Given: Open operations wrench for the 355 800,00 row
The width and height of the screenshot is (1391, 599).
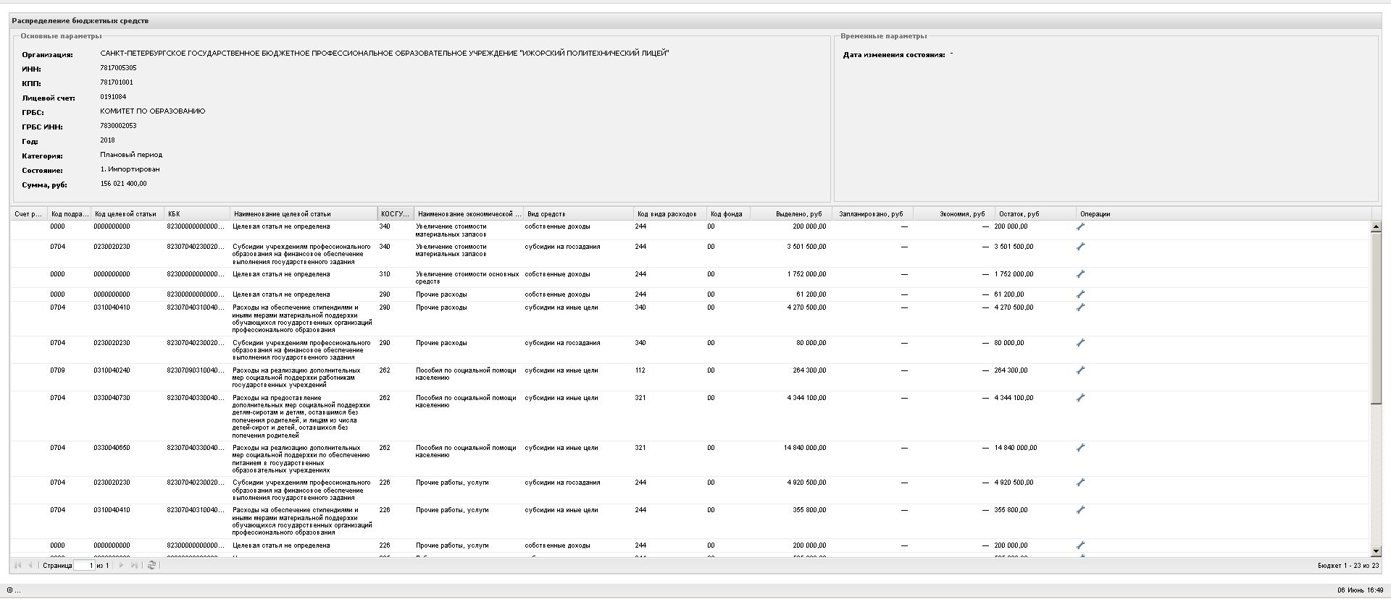Looking at the screenshot, I should 1080,510.
